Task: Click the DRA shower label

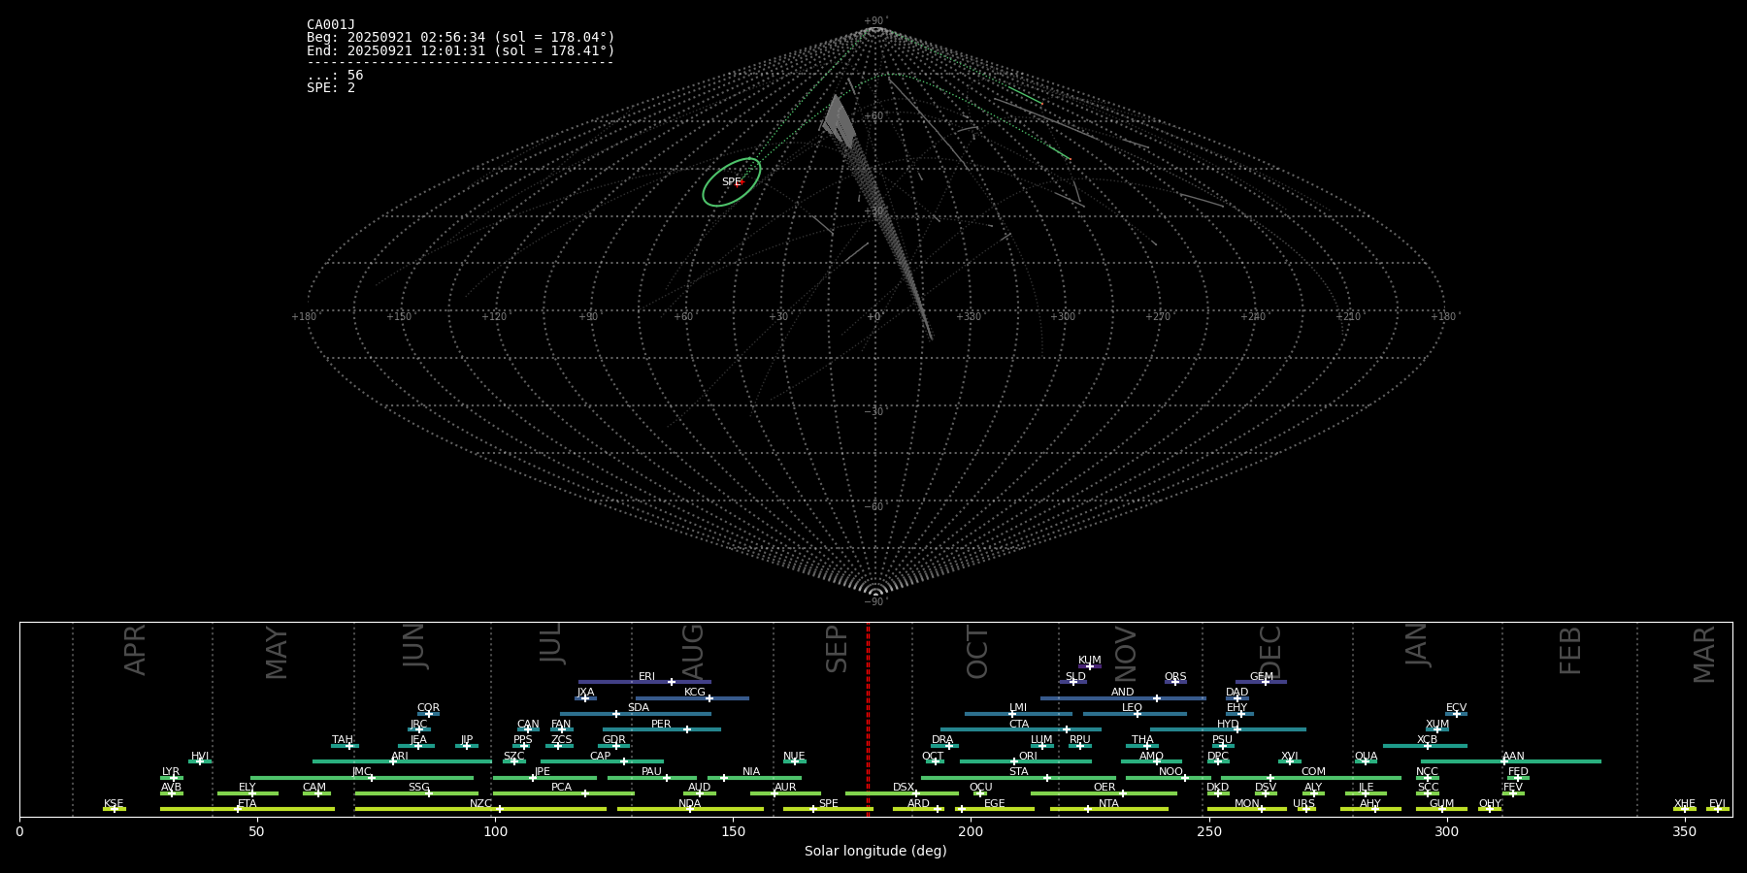Action: [x=942, y=739]
